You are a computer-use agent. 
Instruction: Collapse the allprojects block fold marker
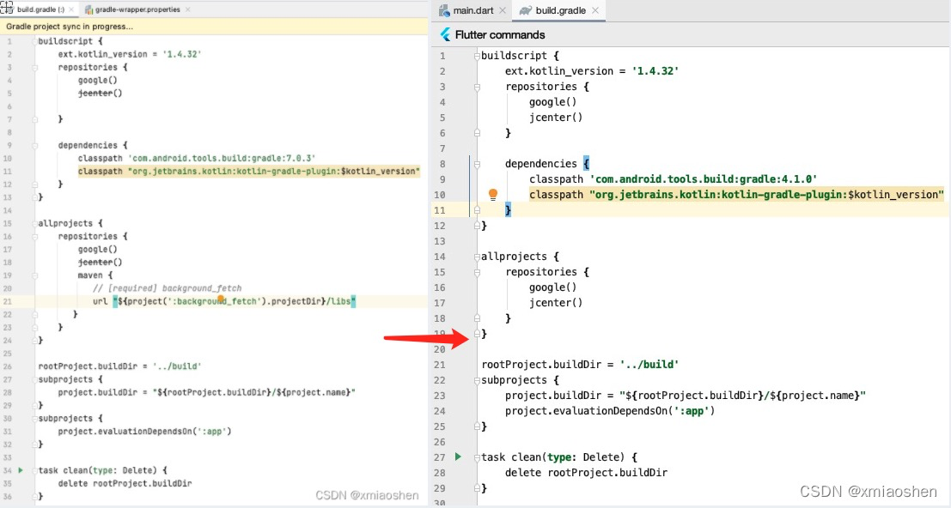477,256
